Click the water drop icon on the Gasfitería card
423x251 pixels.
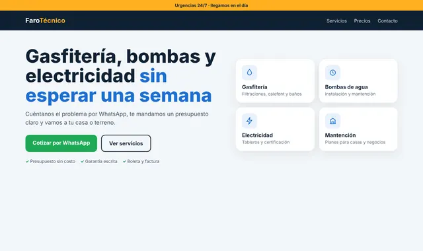pyautogui.click(x=249, y=73)
